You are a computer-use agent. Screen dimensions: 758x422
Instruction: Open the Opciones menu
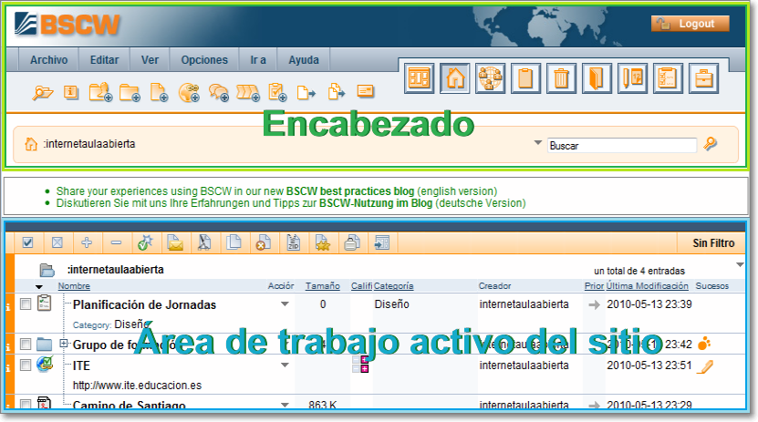point(204,60)
